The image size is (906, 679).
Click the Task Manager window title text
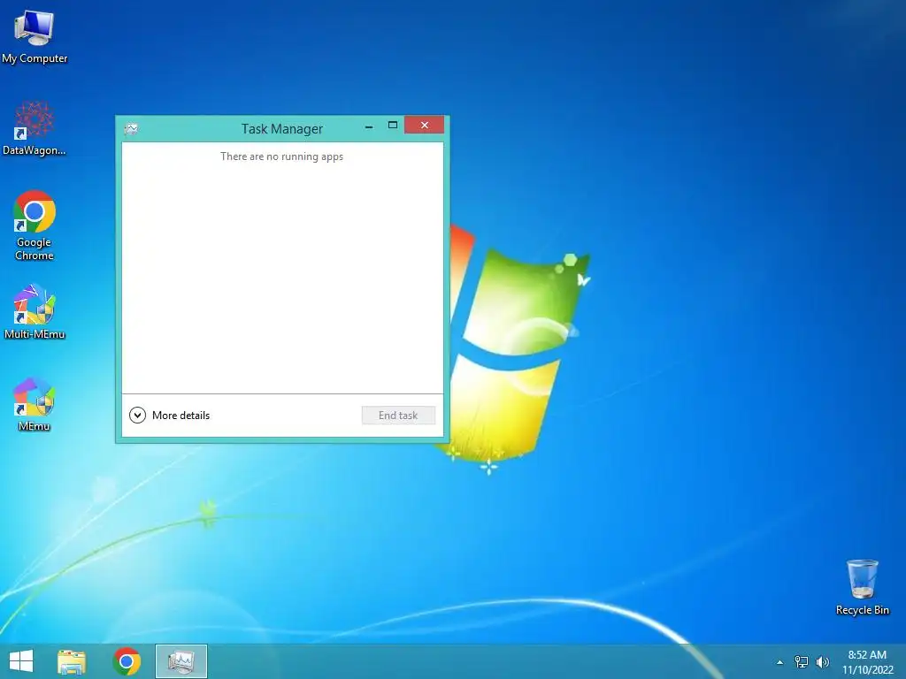click(x=282, y=129)
